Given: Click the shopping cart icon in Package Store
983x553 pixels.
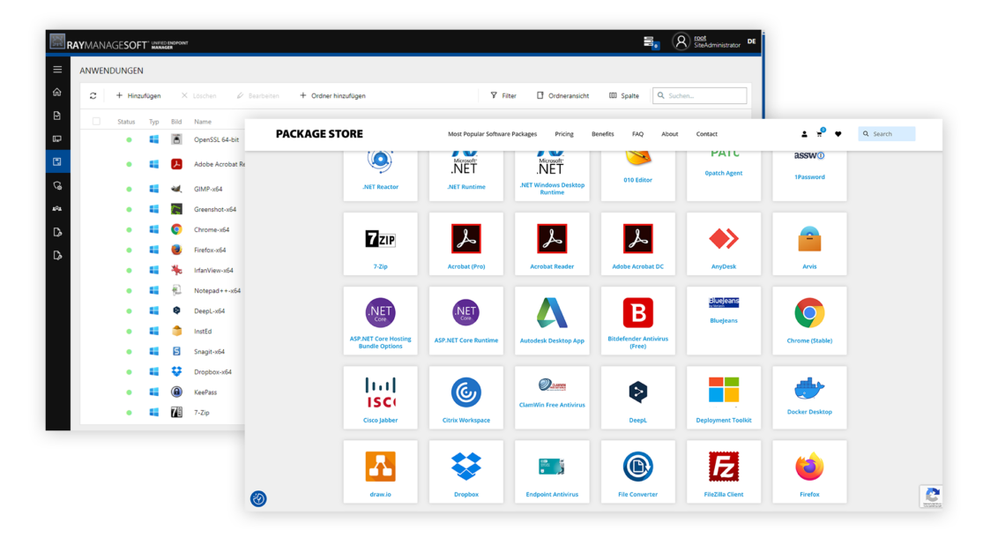Looking at the screenshot, I should tap(819, 134).
